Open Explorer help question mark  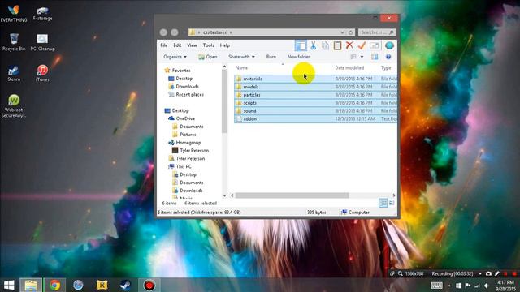click(388, 57)
